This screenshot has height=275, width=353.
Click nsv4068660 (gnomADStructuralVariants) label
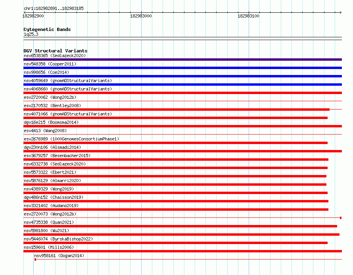tap(68, 89)
